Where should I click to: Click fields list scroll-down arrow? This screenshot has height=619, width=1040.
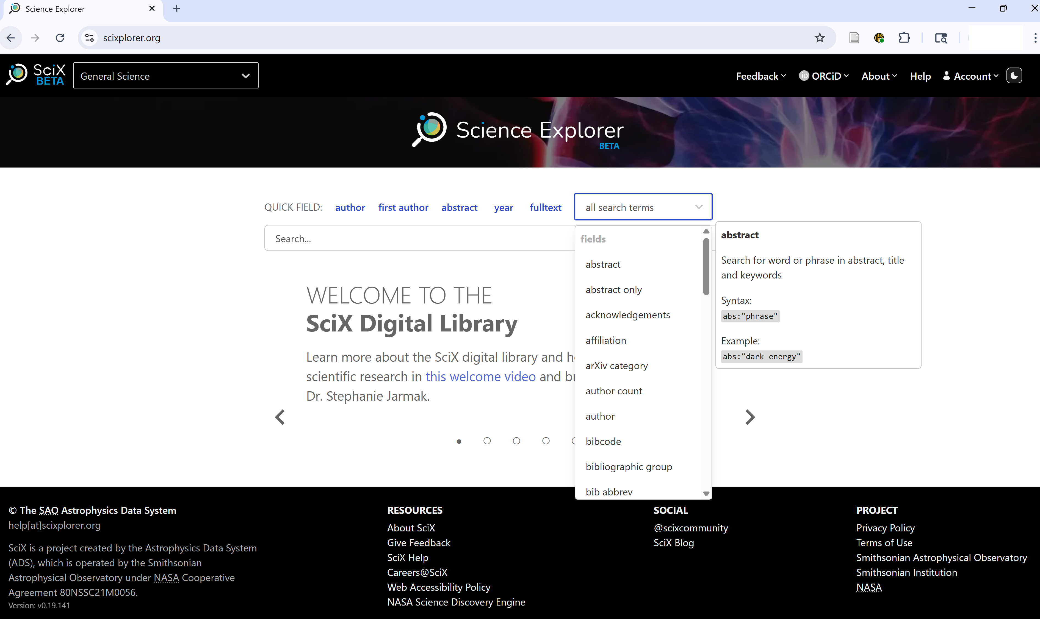706,494
